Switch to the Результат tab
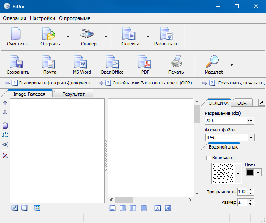Screen dimensions: 266x223 pyautogui.click(x=73, y=94)
